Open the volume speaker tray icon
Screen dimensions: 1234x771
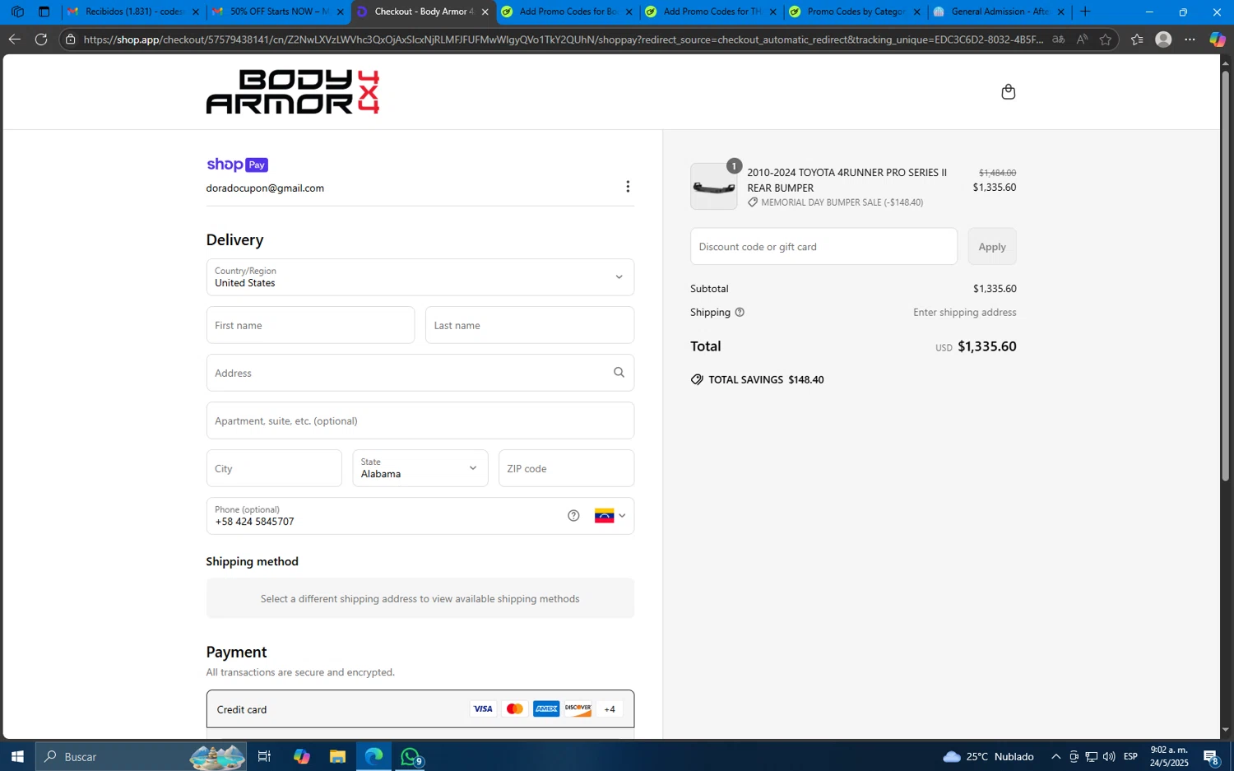pyautogui.click(x=1108, y=756)
